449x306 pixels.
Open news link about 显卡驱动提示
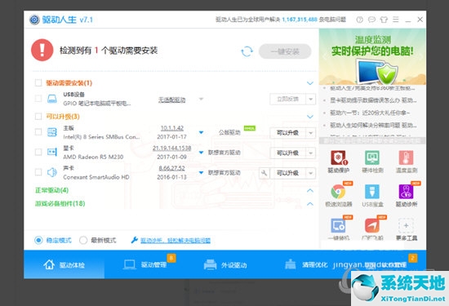373,100
